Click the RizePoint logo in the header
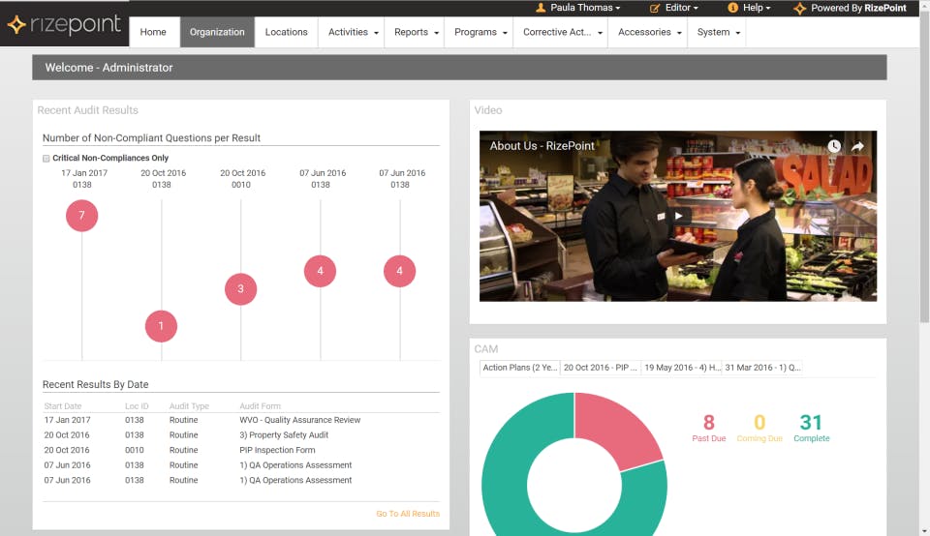The height and width of the screenshot is (536, 930). [64, 24]
